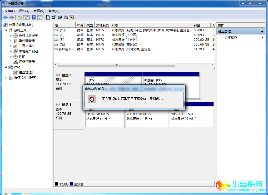Sort by the 容量 column header
268x195 pixels.
point(201,25)
